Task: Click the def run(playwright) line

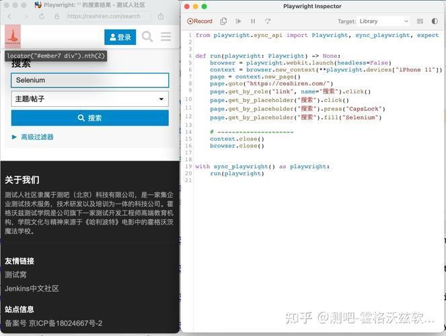Action: click(268, 56)
